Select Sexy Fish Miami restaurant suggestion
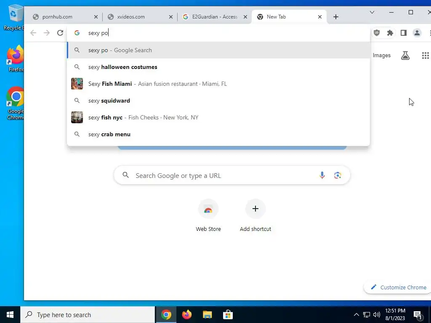The width and height of the screenshot is (431, 323). pyautogui.click(x=218, y=84)
